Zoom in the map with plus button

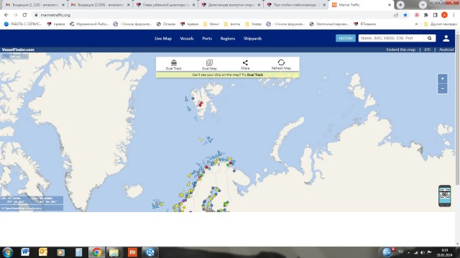[x=443, y=78]
